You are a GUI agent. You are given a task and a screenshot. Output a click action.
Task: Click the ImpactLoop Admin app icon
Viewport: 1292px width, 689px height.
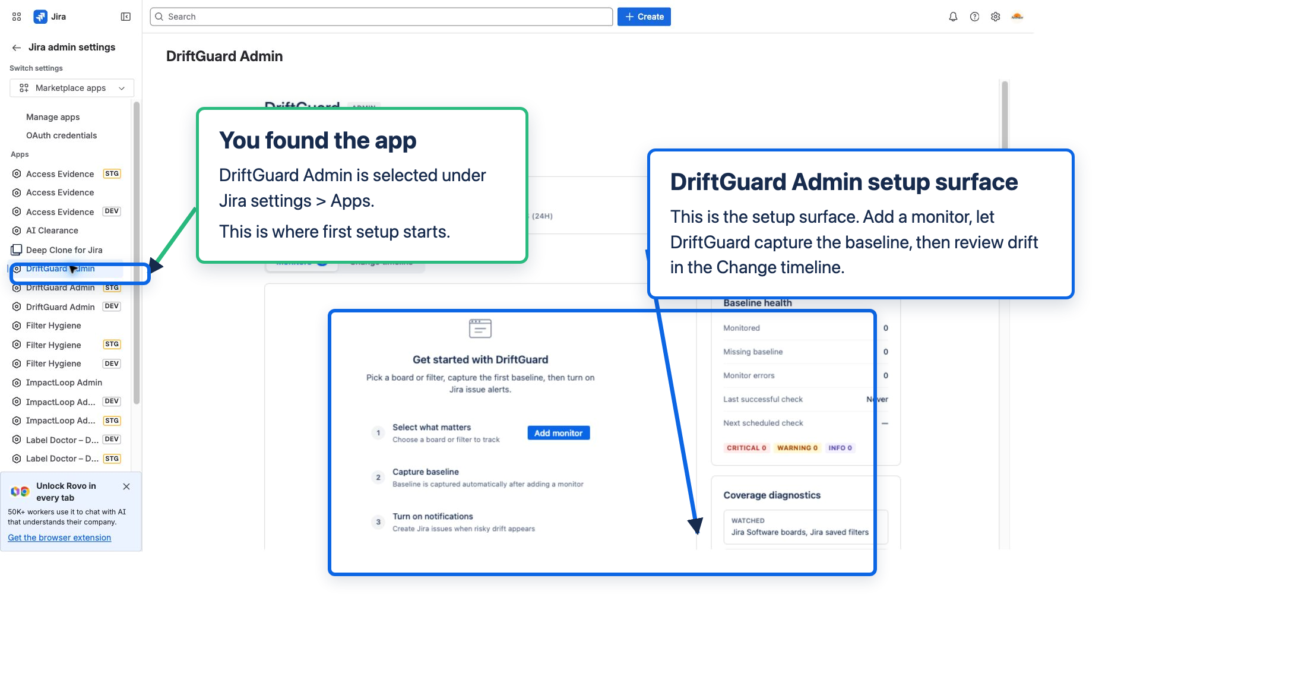(17, 383)
